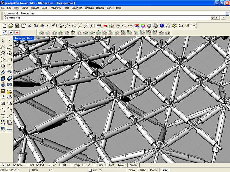This screenshot has height=172, width=230.
Task: Click the Undo arrow icon
Action: pos(48,25)
